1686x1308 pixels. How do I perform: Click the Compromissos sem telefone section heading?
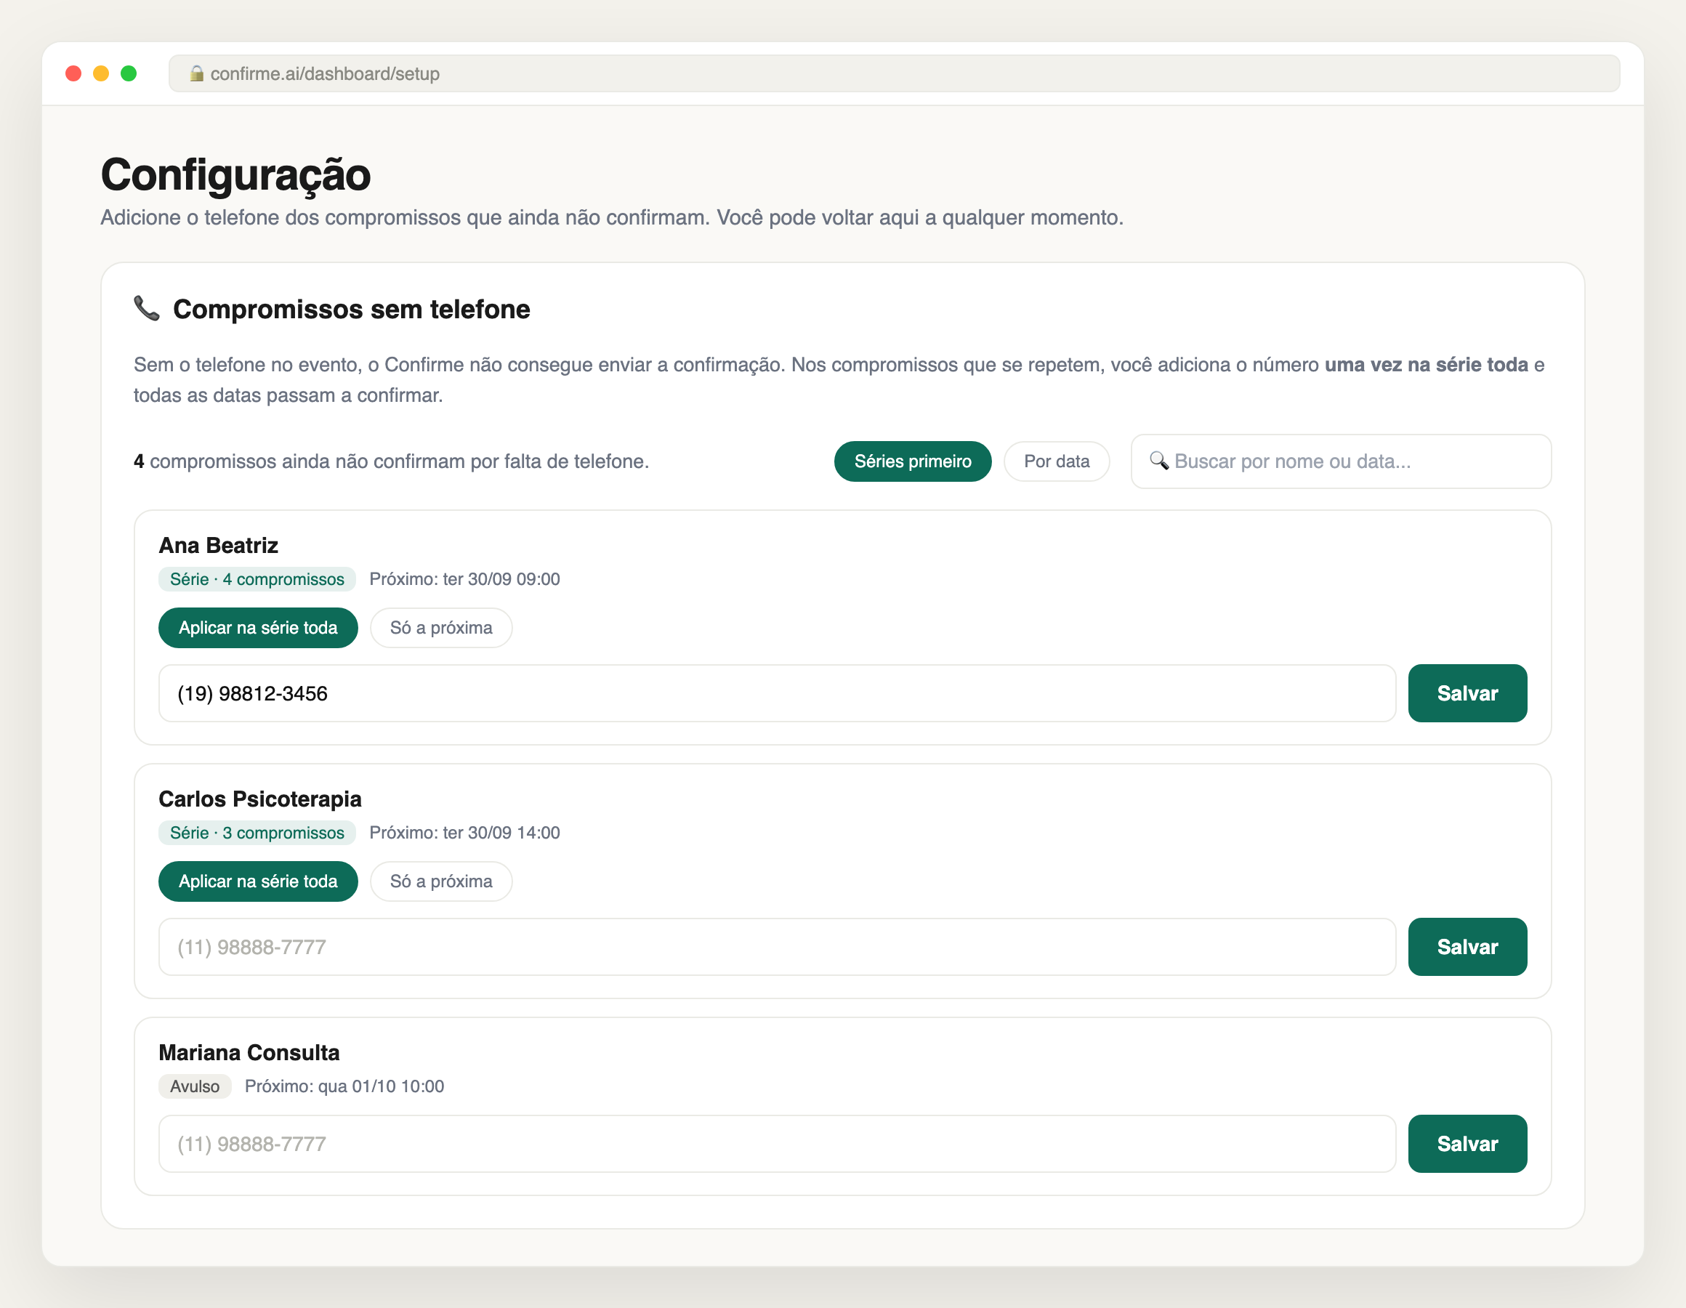click(x=351, y=309)
